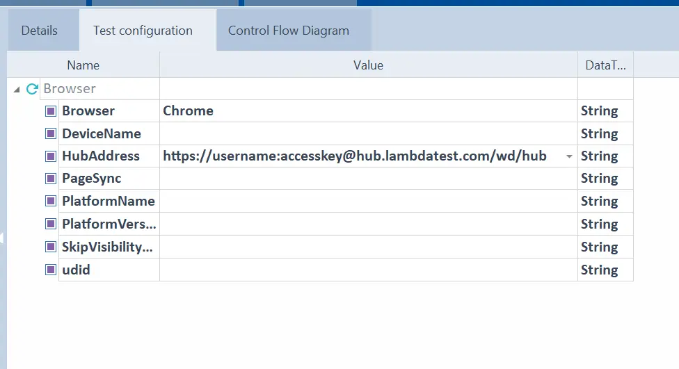This screenshot has width=679, height=369.
Task: Open the Control Flow Diagram tab
Action: [289, 31]
